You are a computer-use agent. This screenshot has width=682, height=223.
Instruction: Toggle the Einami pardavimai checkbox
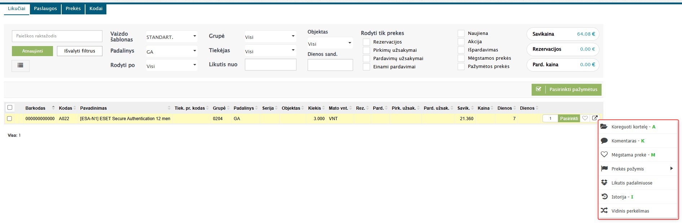(366, 67)
